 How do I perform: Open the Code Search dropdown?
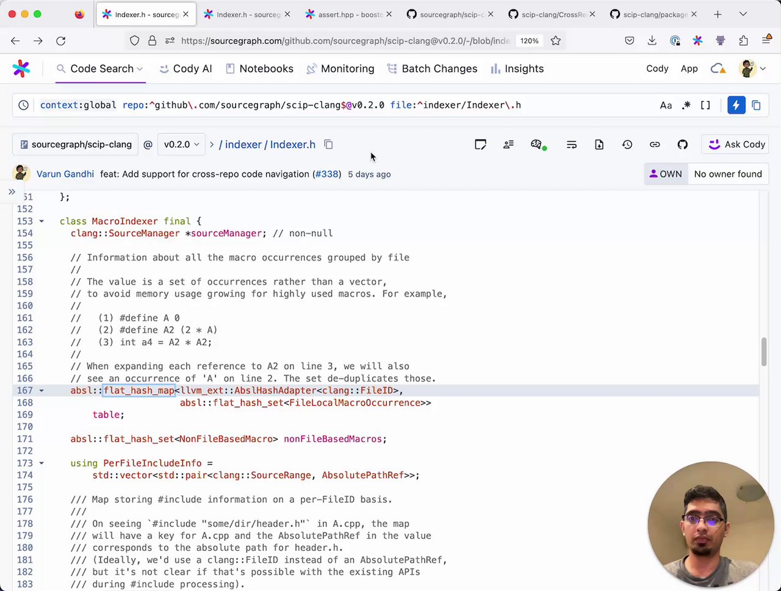pos(100,69)
